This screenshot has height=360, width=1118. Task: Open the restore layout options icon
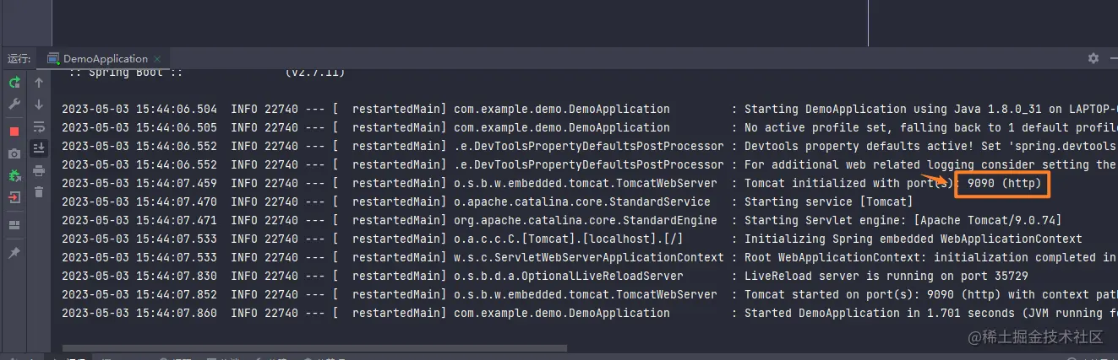coord(14,225)
